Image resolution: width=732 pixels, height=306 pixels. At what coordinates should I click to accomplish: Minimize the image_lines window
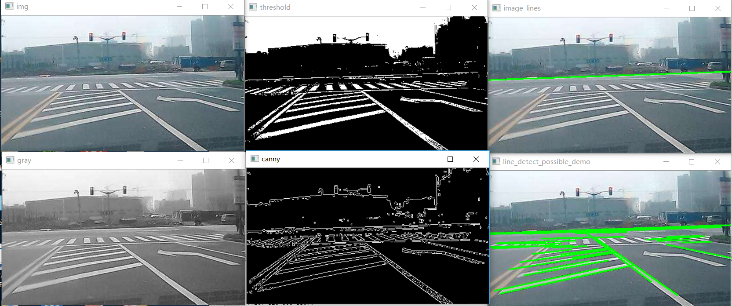click(666, 8)
